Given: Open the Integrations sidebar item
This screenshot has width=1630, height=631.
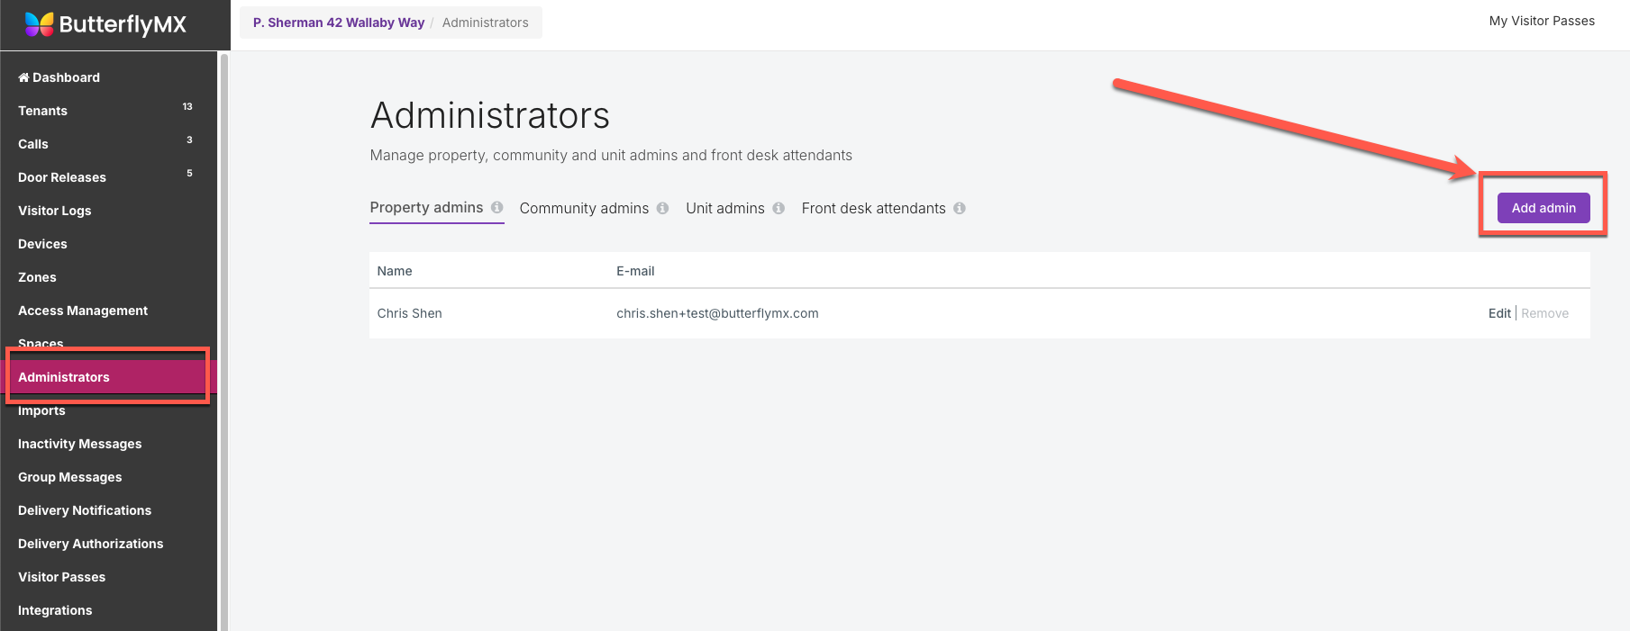Looking at the screenshot, I should pyautogui.click(x=55, y=610).
